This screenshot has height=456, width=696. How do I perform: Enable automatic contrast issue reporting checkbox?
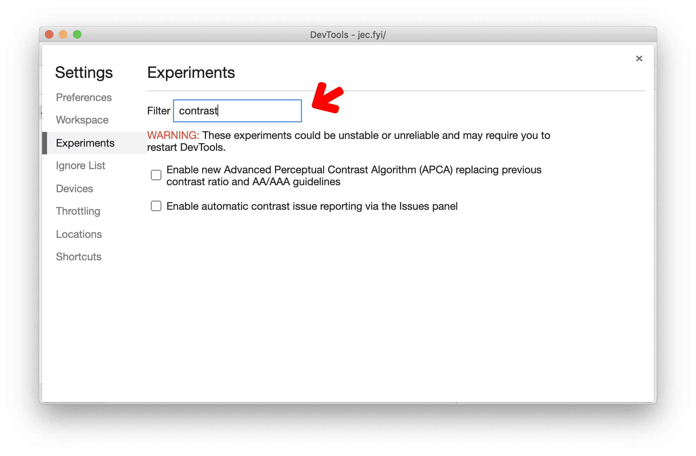pos(156,206)
